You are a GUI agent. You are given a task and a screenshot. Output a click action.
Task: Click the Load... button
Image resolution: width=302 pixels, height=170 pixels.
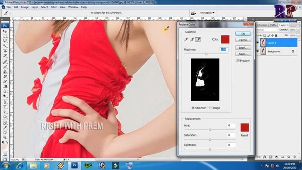pos(243,48)
